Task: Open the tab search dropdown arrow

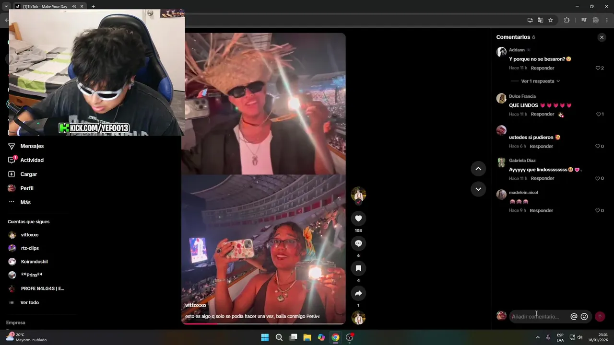Action: tap(6, 7)
